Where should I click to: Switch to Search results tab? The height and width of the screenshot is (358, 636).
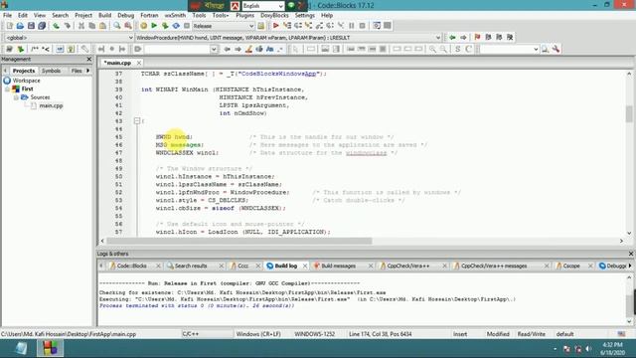(191, 266)
